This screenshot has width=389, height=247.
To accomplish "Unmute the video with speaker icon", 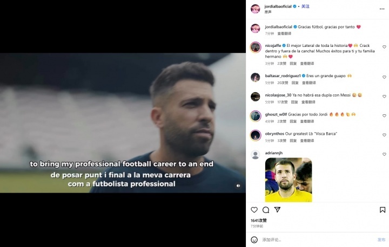I will tap(238, 186).
